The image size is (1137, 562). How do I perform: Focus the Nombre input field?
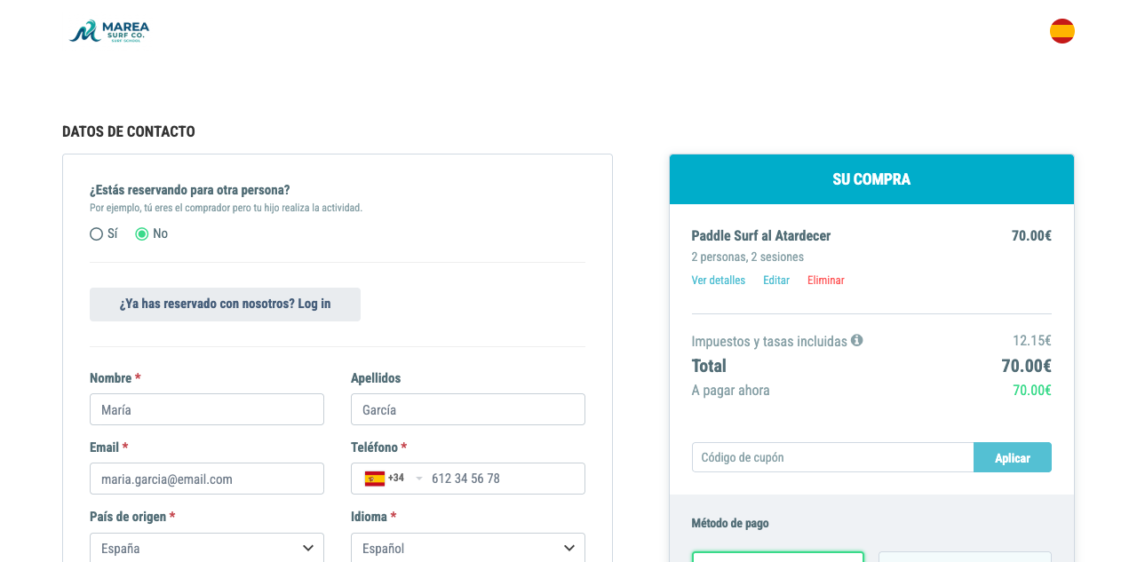pyautogui.click(x=207, y=409)
